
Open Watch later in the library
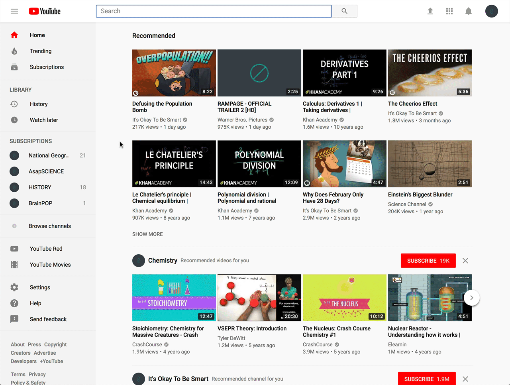(x=48, y=120)
